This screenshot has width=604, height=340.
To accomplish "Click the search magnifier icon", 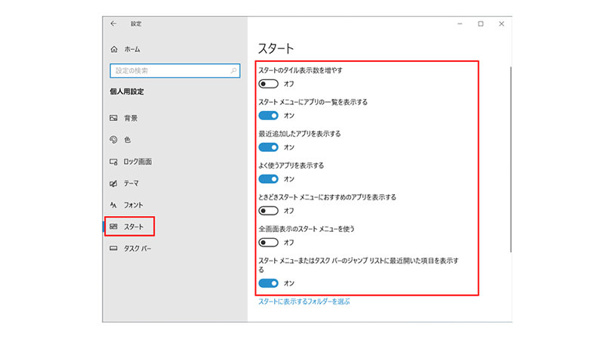I will [x=233, y=70].
